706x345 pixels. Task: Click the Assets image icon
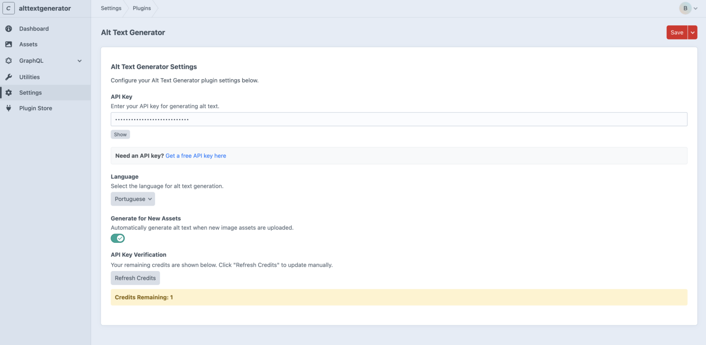(9, 45)
